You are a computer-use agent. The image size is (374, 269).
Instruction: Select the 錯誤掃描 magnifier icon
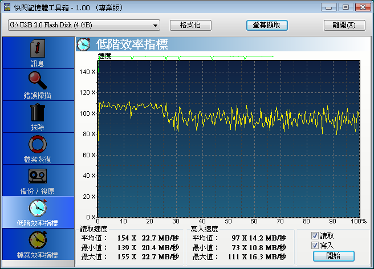click(38, 80)
